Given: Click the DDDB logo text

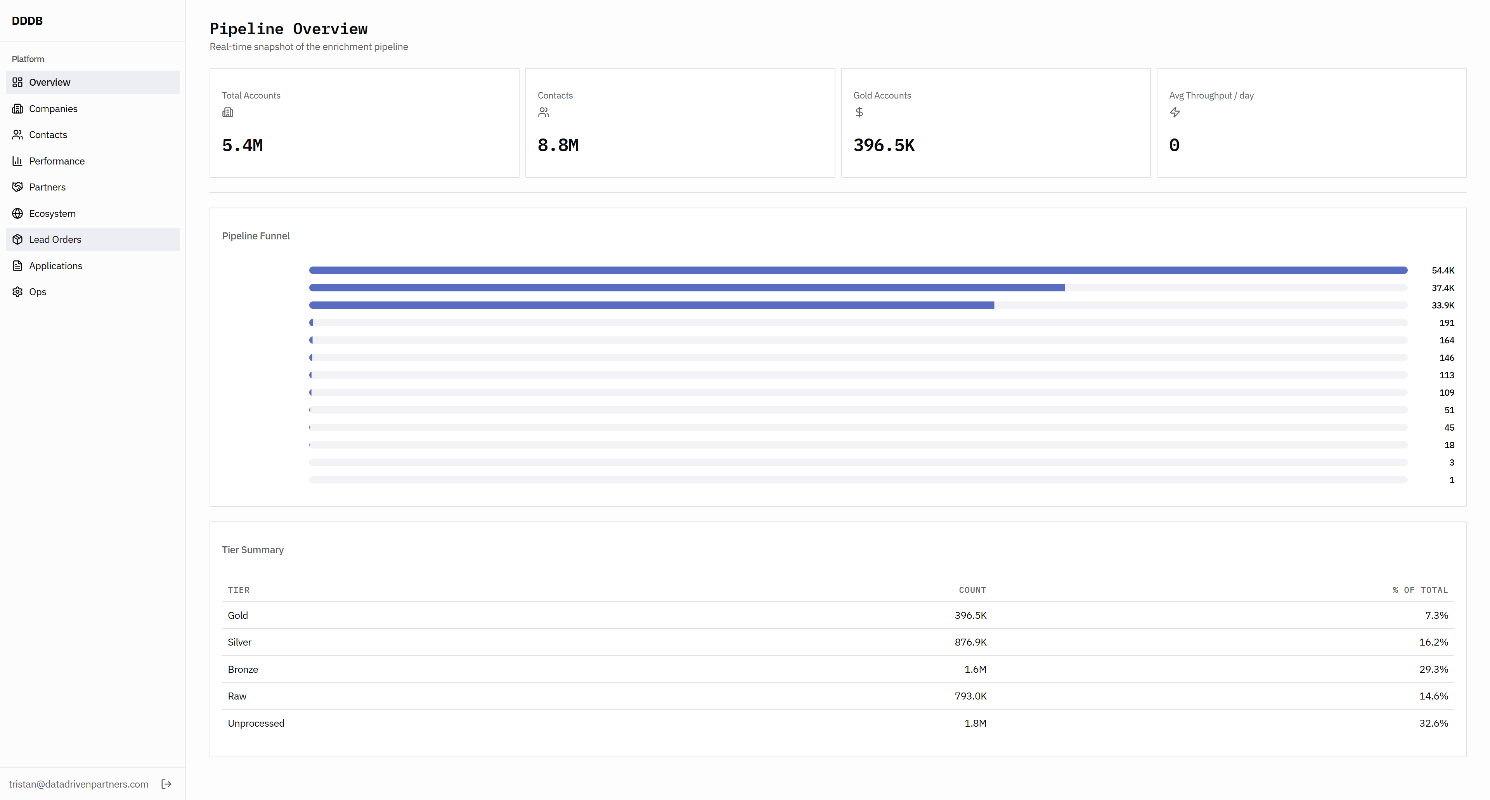Looking at the screenshot, I should pos(27,21).
